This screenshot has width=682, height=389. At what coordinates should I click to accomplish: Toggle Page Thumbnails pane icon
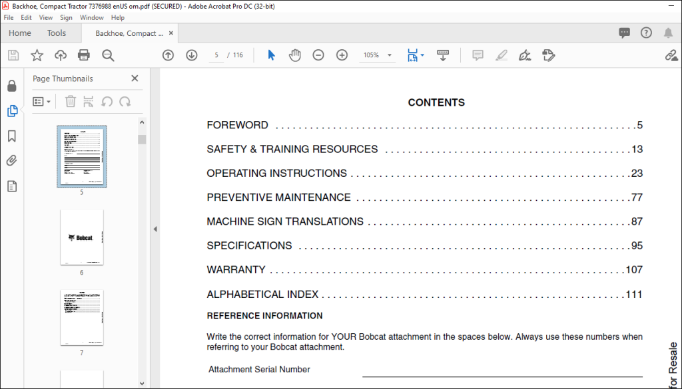[x=12, y=111]
